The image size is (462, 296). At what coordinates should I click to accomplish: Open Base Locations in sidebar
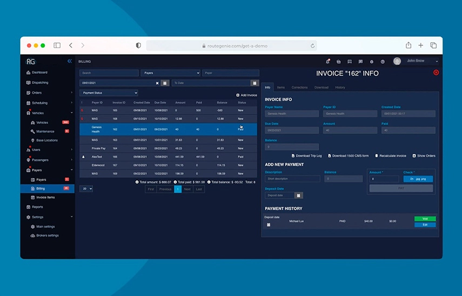[44, 140]
